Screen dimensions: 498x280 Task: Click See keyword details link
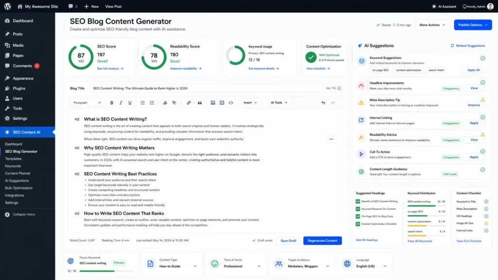tap(264, 69)
